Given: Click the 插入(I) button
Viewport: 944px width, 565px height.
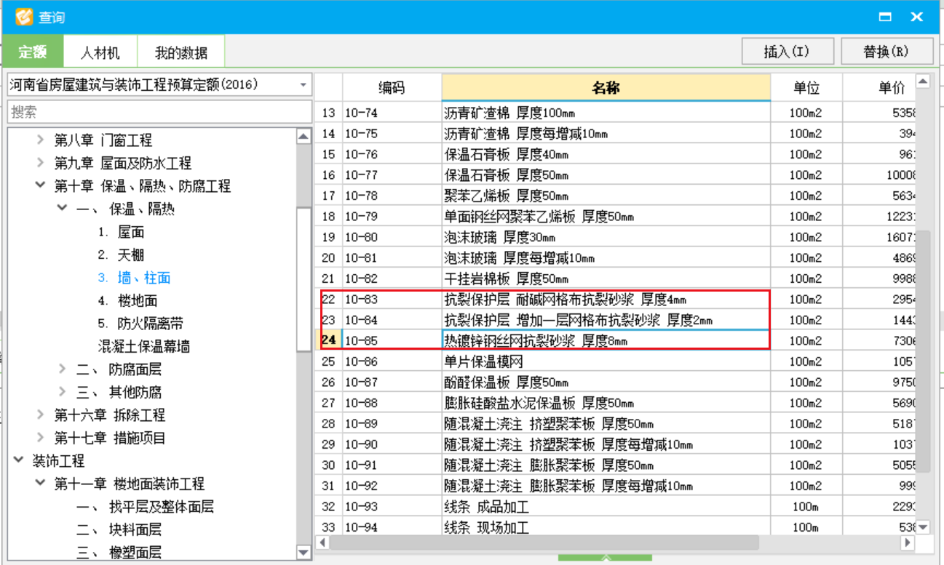Looking at the screenshot, I should click(787, 52).
